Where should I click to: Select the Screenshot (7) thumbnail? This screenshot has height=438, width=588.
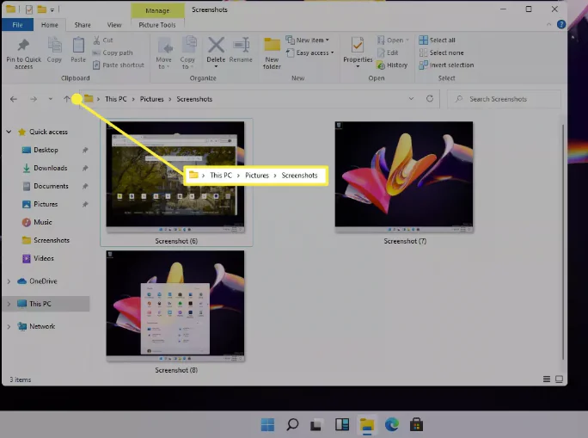404,175
